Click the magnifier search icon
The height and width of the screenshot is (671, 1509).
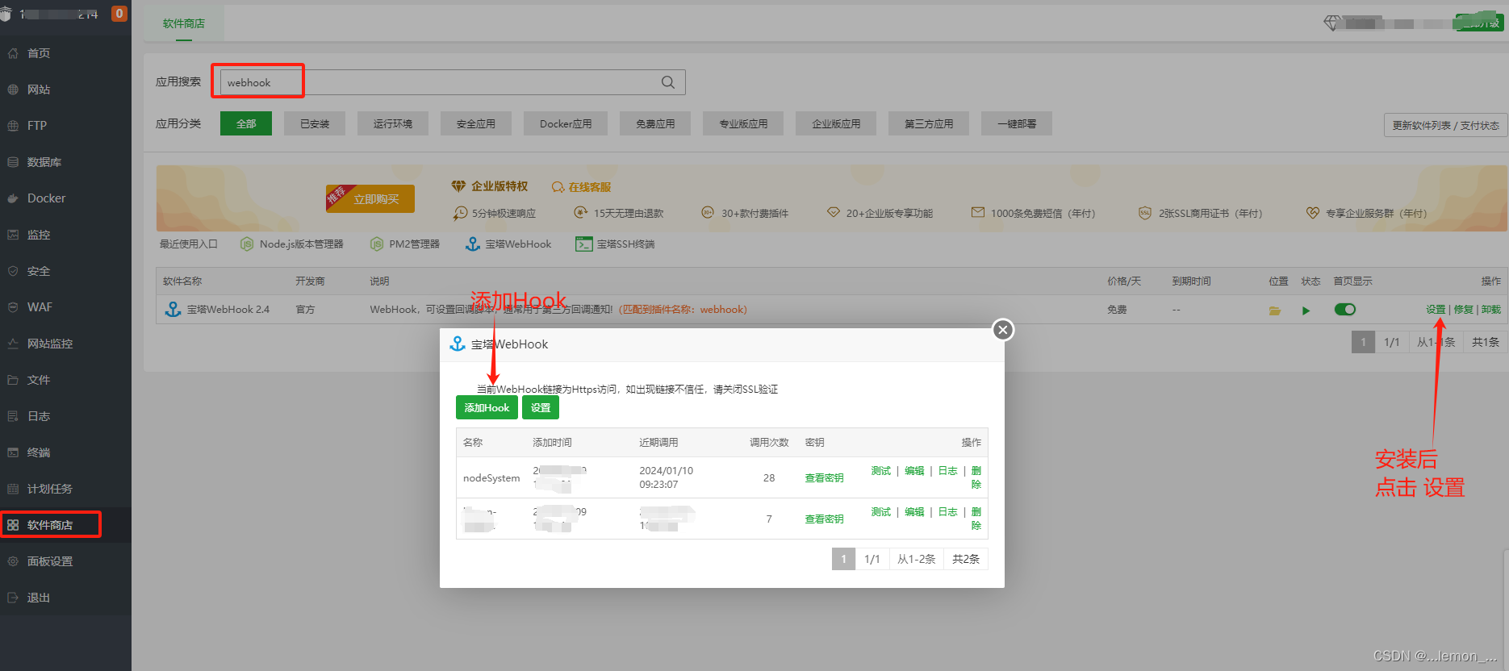coord(668,82)
